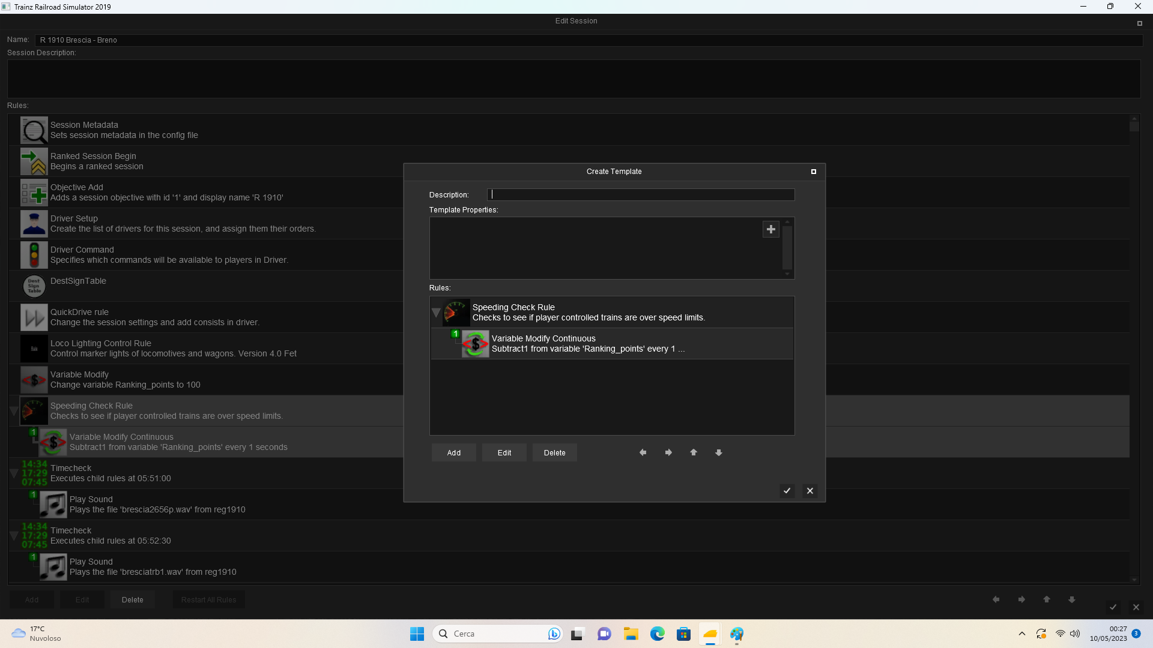1153x648 pixels.
Task: Select Variable Modify Continuous icon in session list
Action: [x=53, y=442]
